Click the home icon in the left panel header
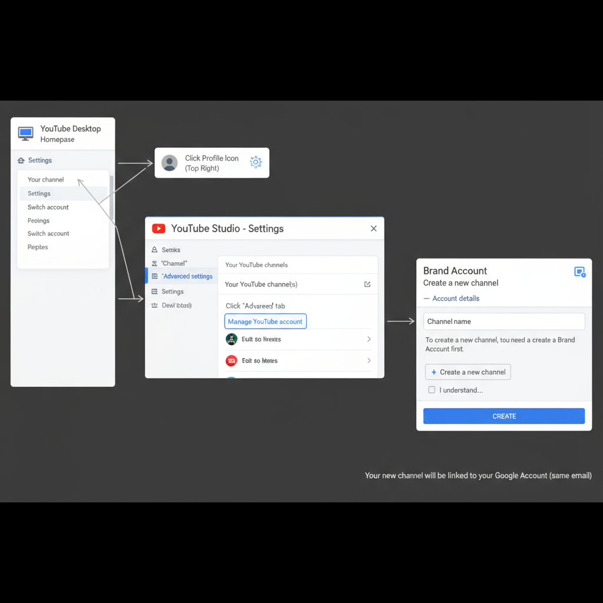This screenshot has height=603, width=603. 21,160
